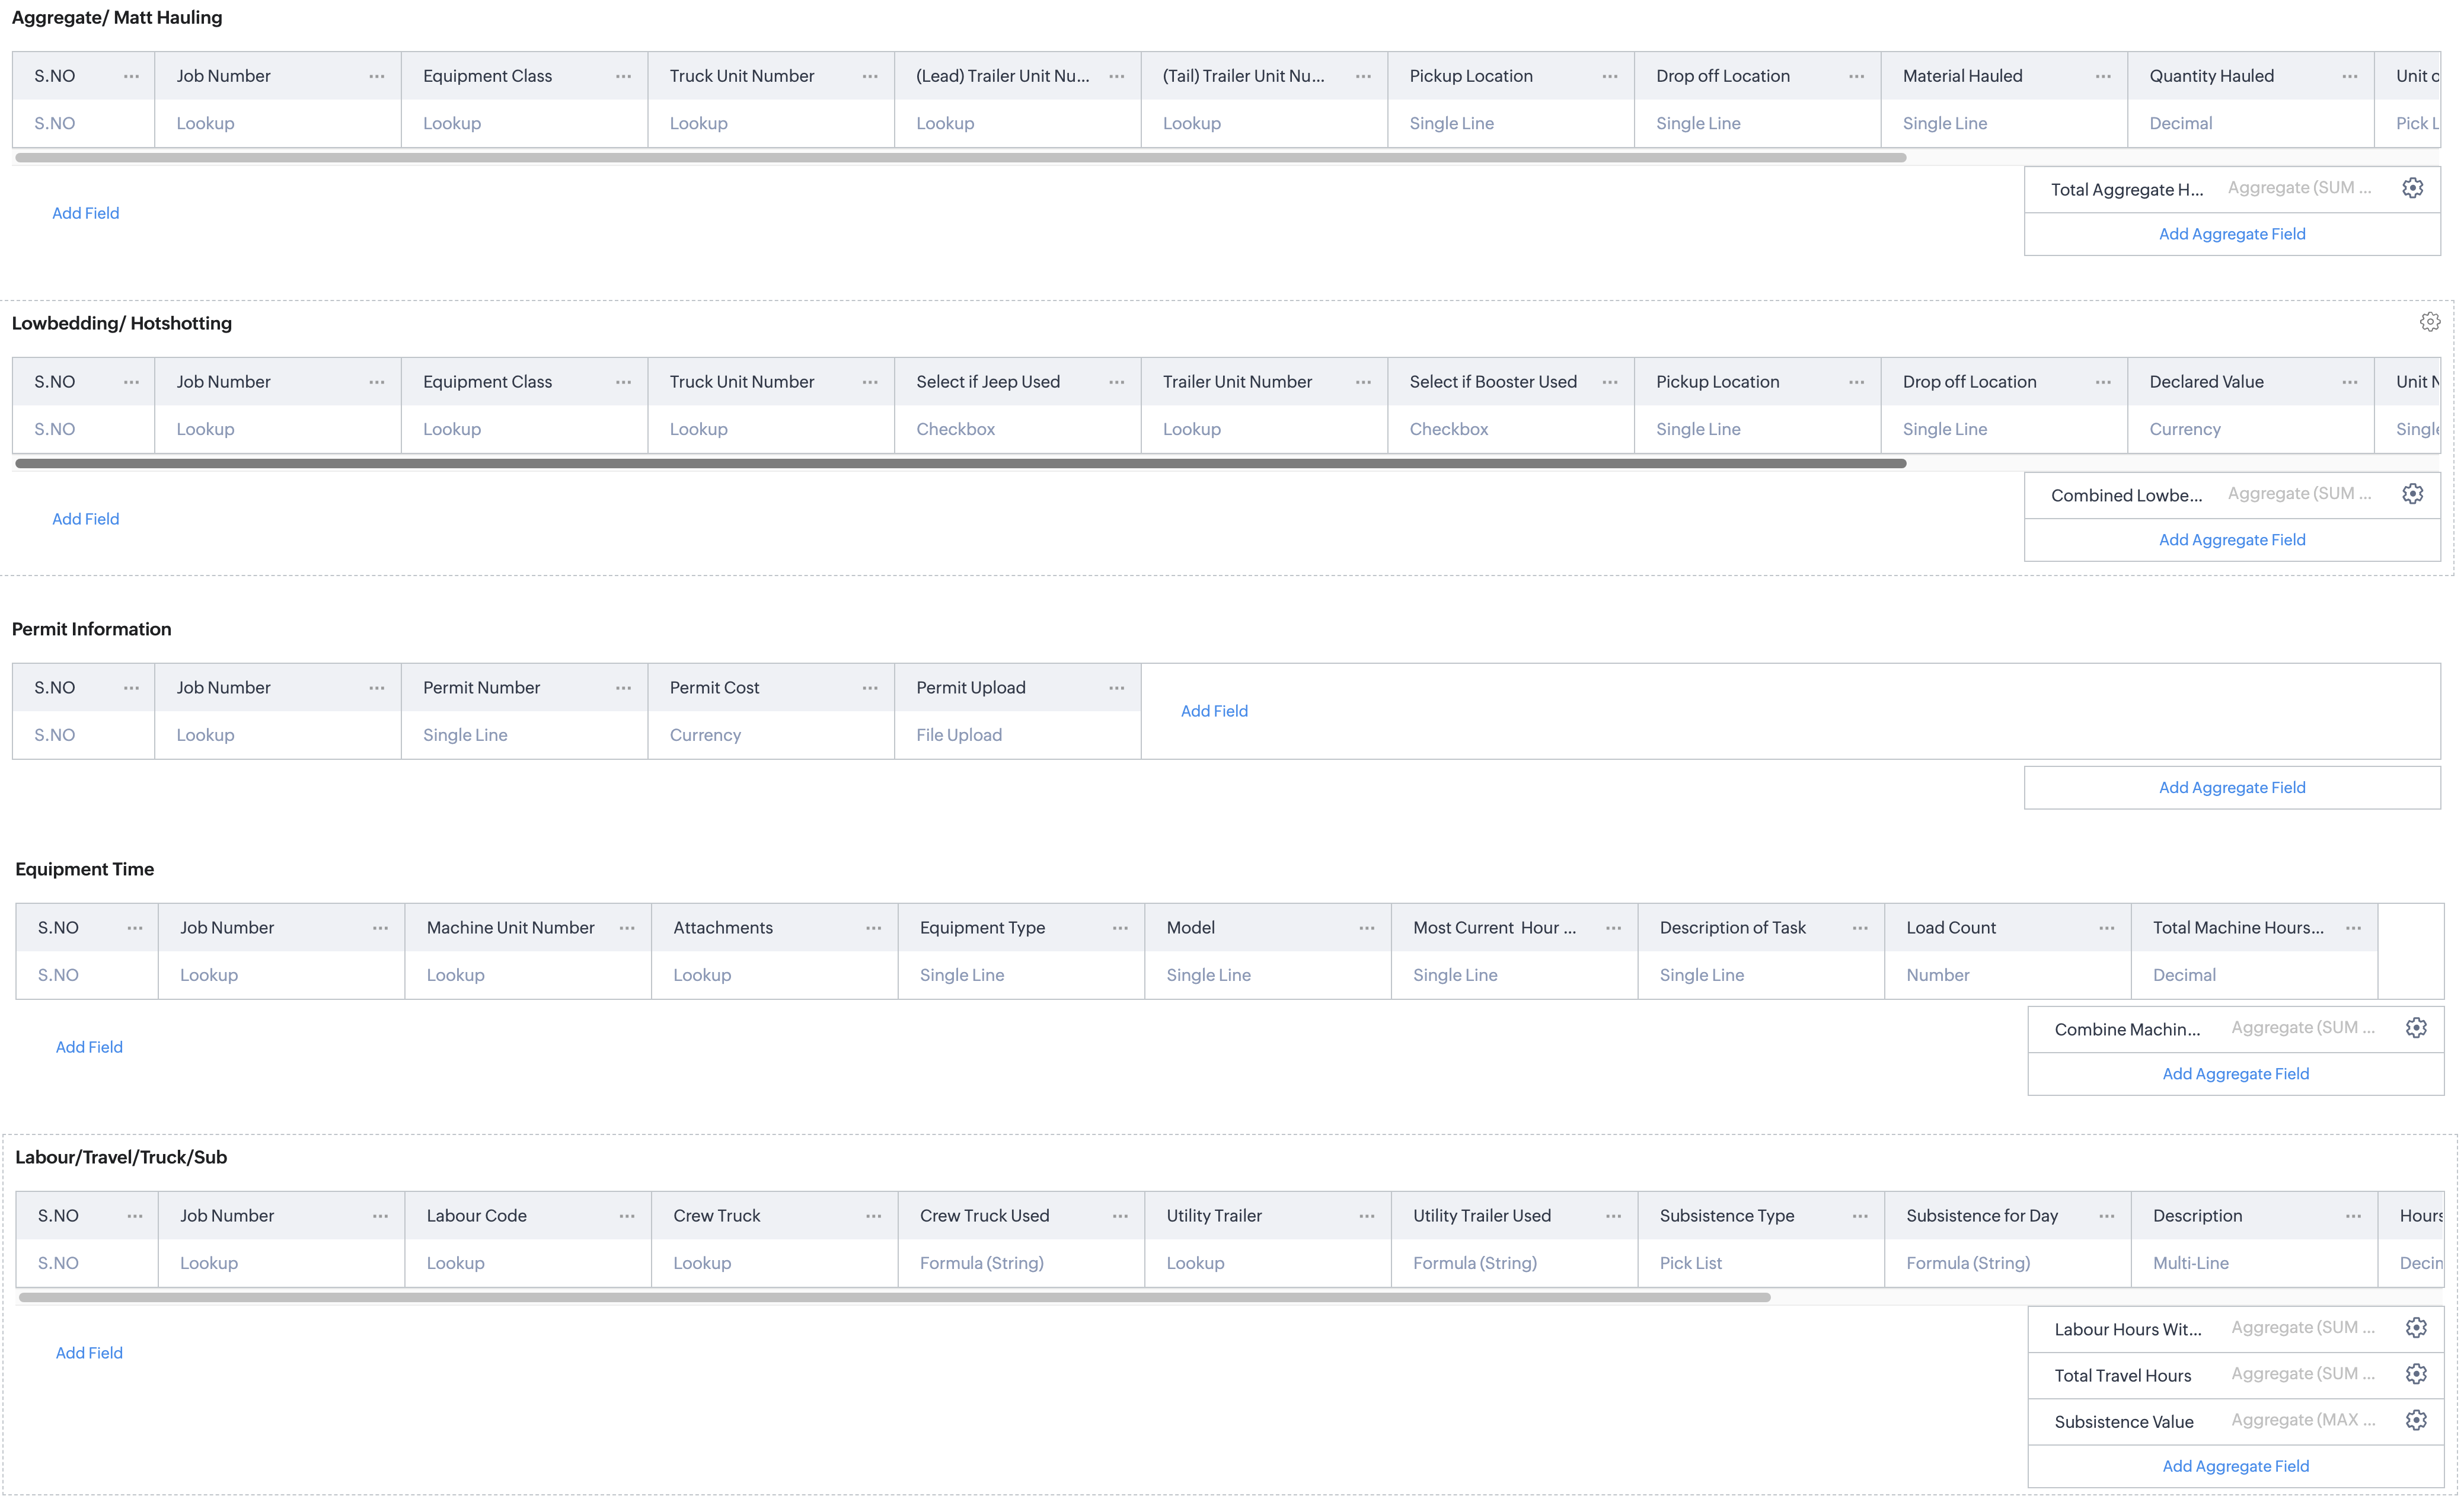Select the Permit Information section title
This screenshot has width=2464, height=1496.
tap(92, 629)
